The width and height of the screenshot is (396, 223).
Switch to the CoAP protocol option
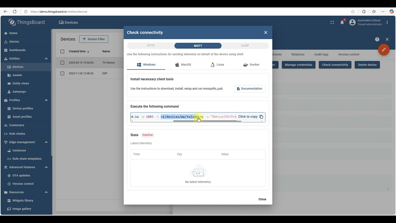245,46
